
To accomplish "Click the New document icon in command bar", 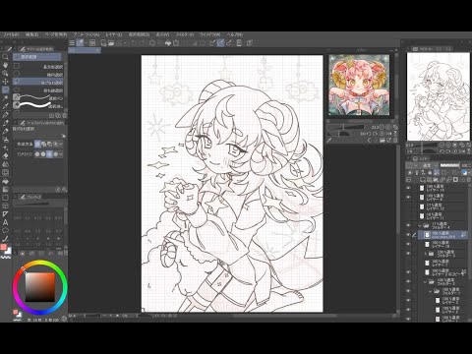I will pos(103,43).
